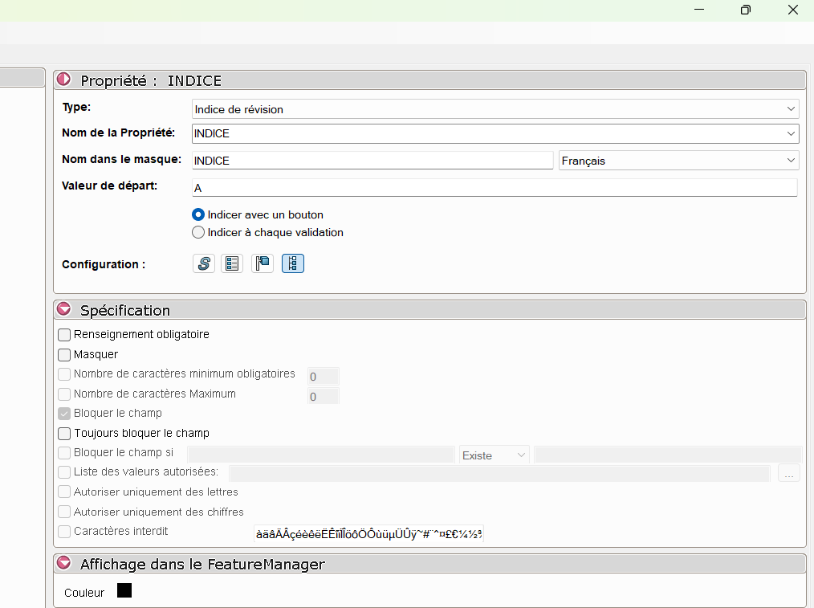Check the Caractères interdit checkbox
The width and height of the screenshot is (814, 608).
click(64, 532)
